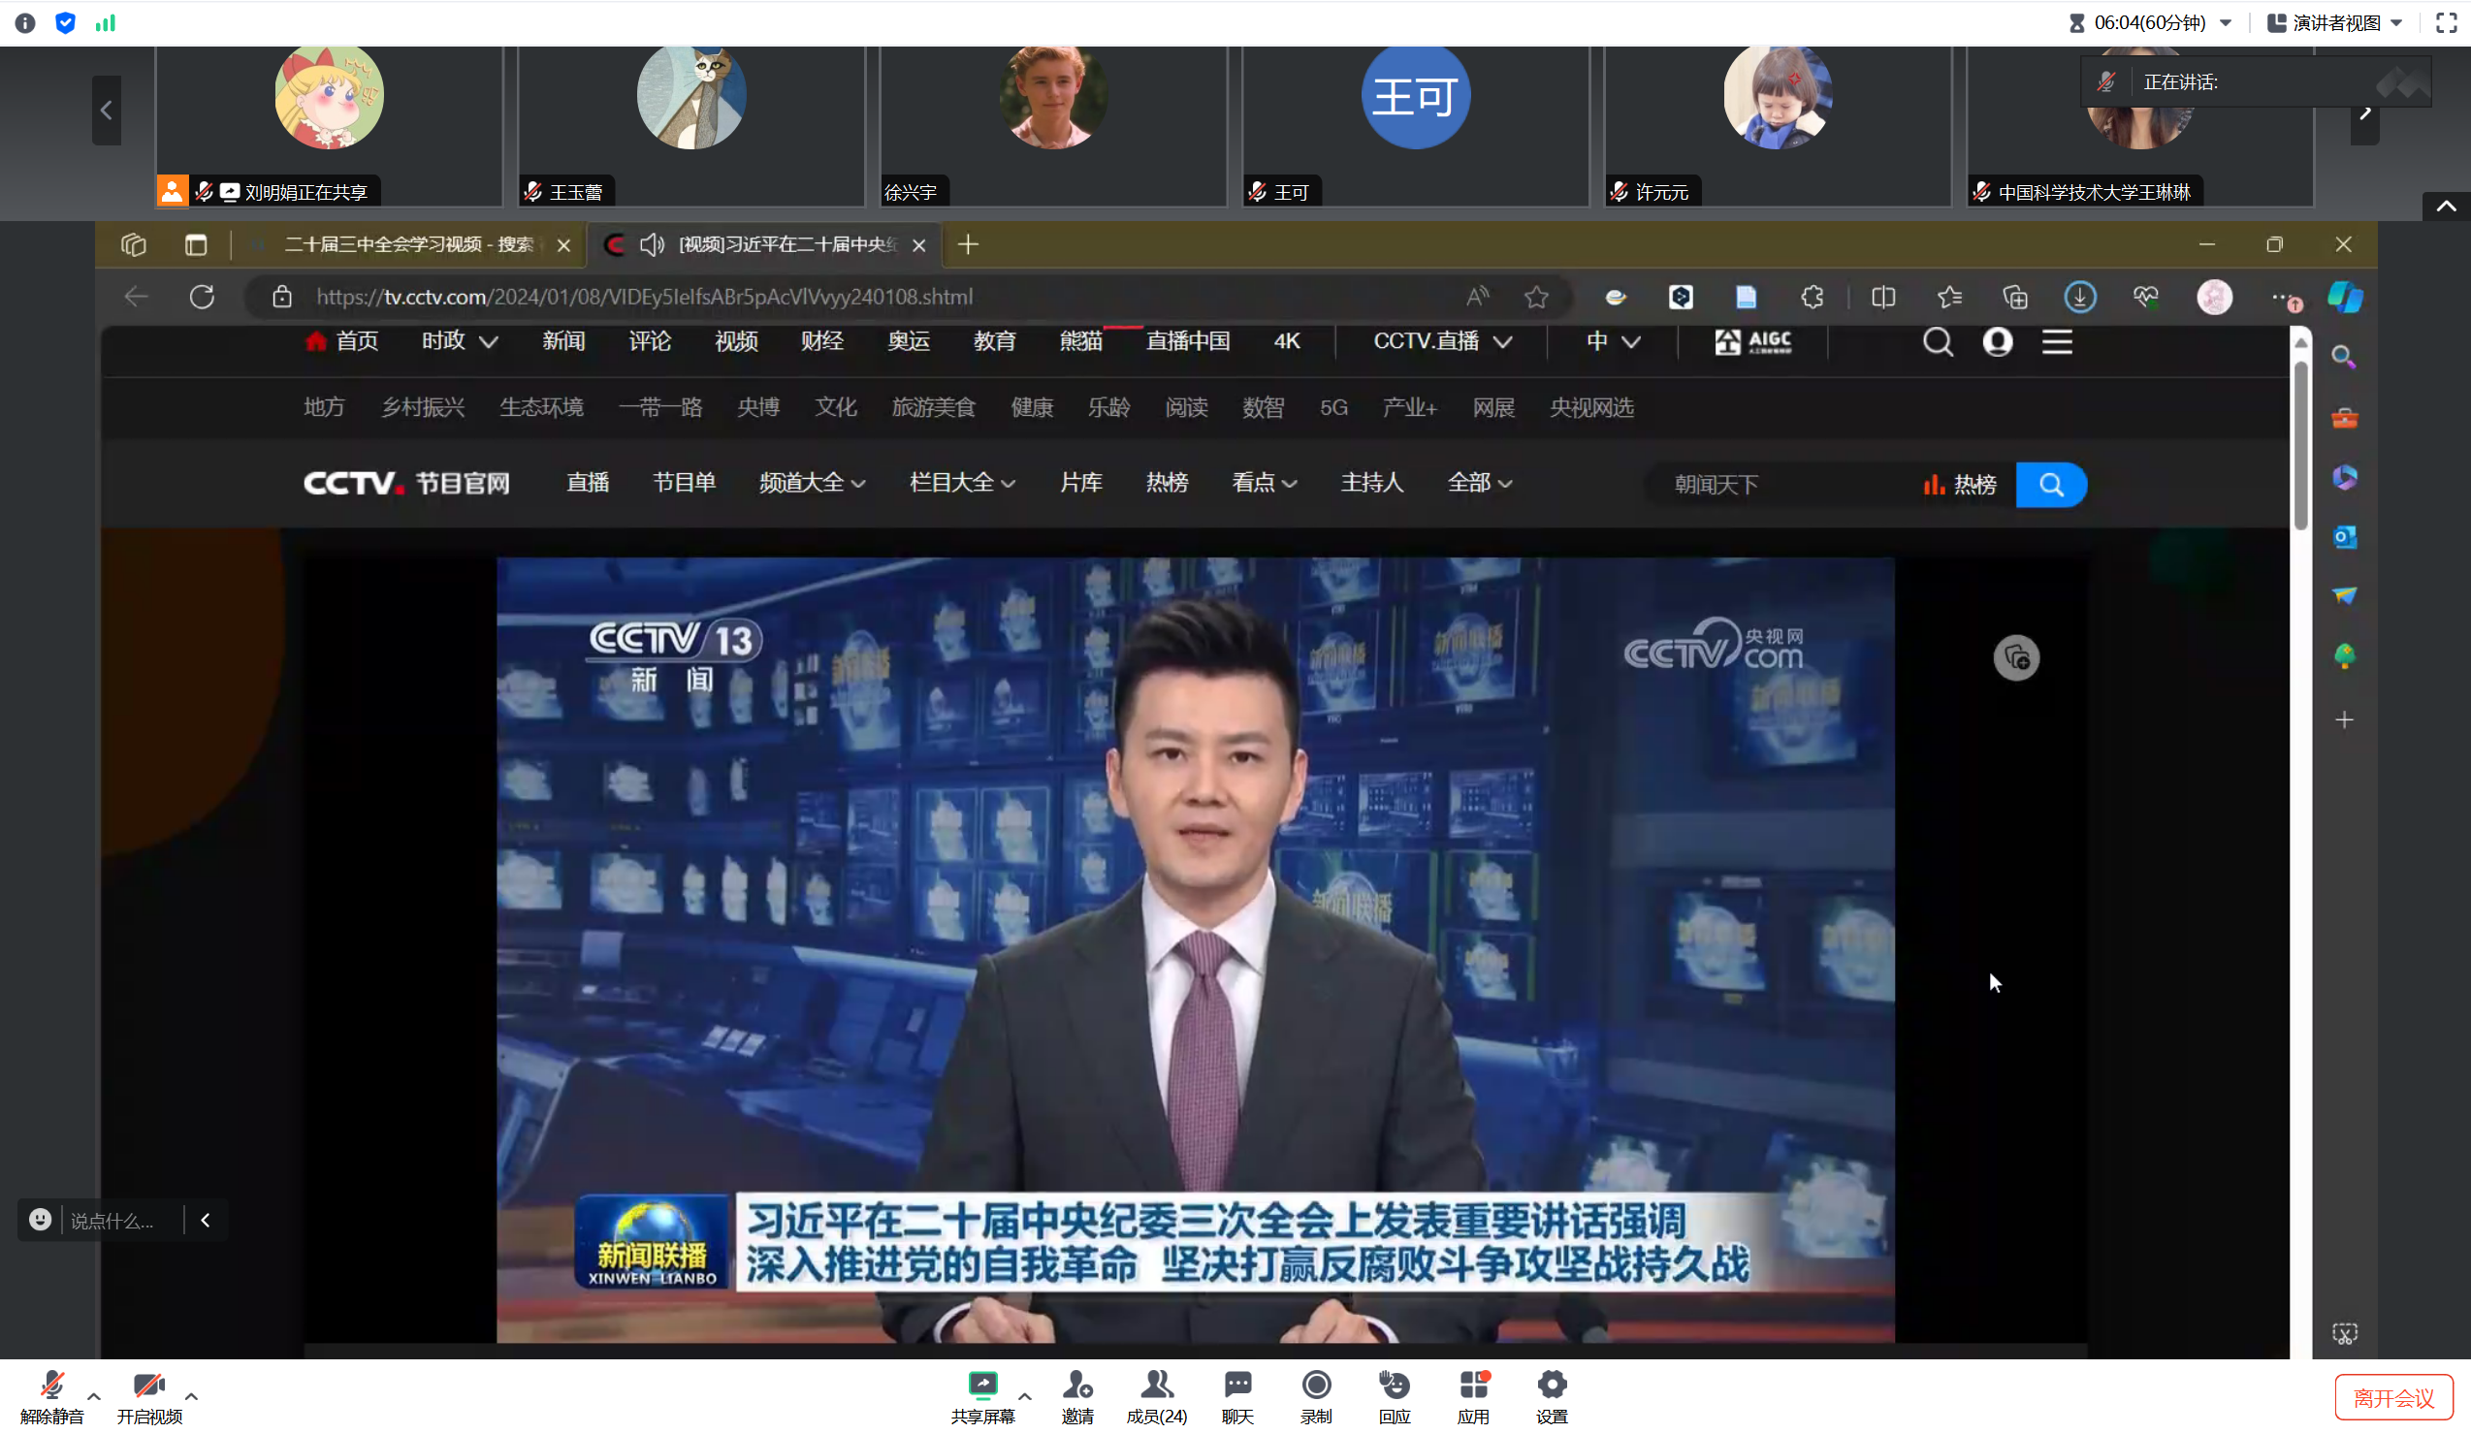The height and width of the screenshot is (1434, 2471).
Task: Click AIGC logo link
Action: pos(1753,340)
